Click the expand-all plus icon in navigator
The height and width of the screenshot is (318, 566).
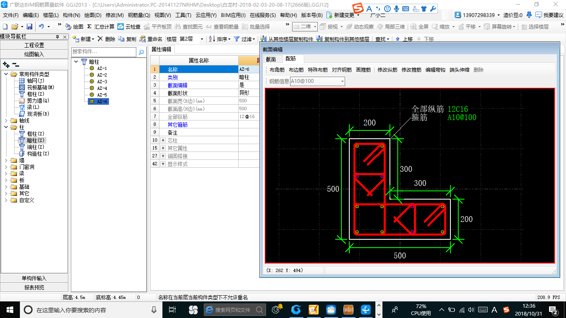6,65
